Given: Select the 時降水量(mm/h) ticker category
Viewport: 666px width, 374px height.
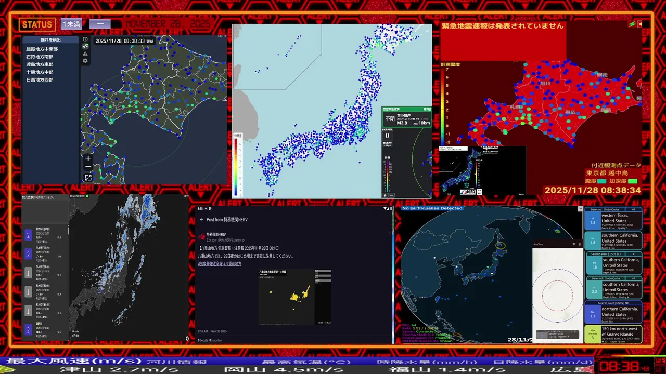Looking at the screenshot, I should pos(426,362).
